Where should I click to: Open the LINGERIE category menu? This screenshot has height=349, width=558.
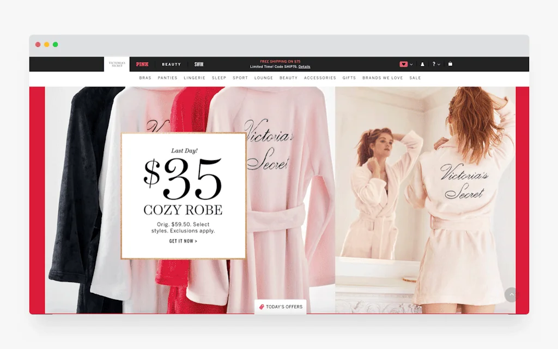point(195,77)
